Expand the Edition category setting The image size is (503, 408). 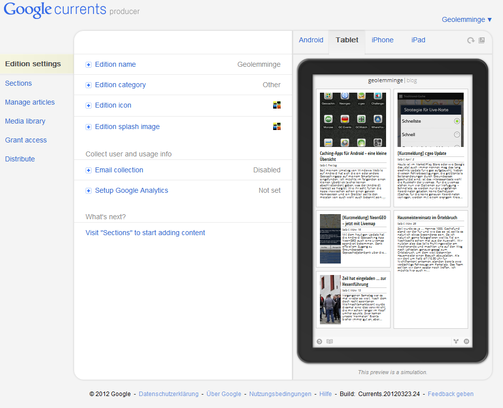click(88, 85)
